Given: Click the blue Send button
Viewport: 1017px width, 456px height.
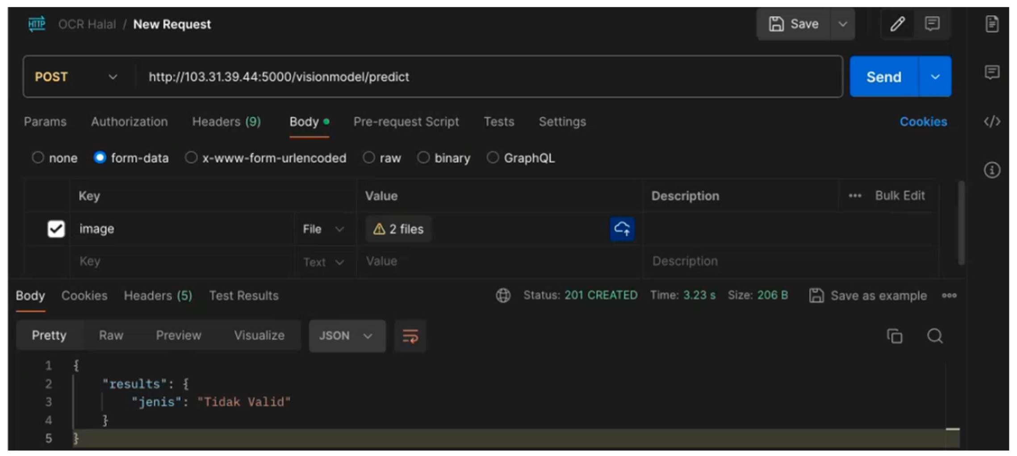Looking at the screenshot, I should [883, 77].
